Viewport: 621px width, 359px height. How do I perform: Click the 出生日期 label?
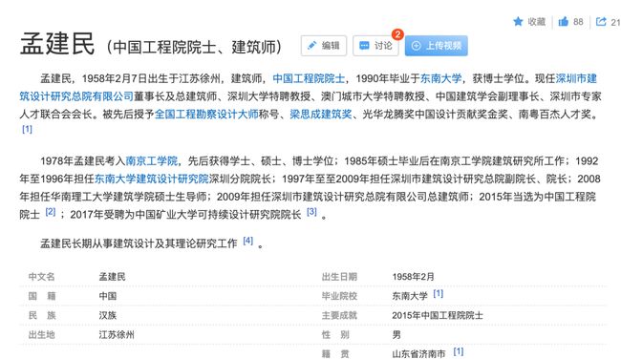[339, 277]
